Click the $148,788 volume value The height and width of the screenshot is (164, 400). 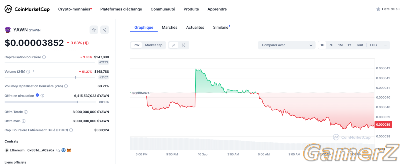tap(101, 72)
